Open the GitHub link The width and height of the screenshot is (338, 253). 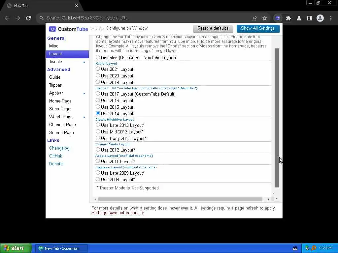click(55, 156)
